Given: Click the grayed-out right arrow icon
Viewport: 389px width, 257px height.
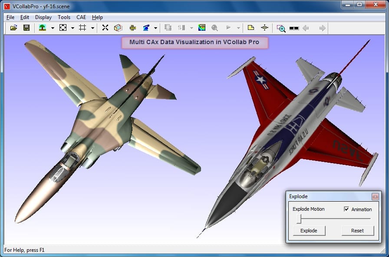Looking at the screenshot, I should pyautogui.click(x=322, y=28).
